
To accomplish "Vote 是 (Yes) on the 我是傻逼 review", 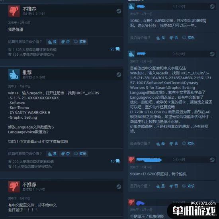I will (52, 42).
